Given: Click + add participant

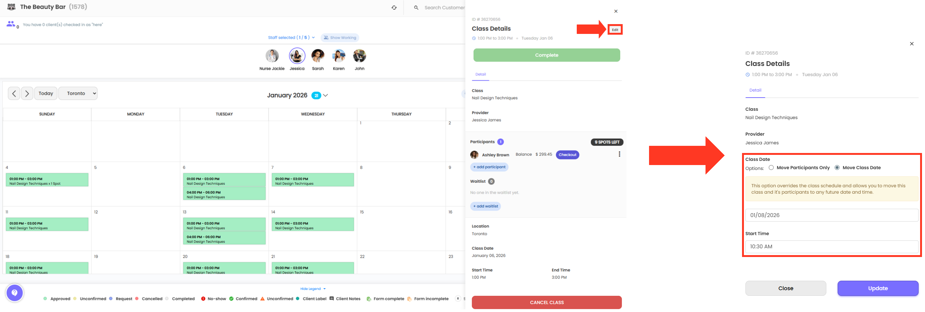Looking at the screenshot, I should [x=489, y=167].
